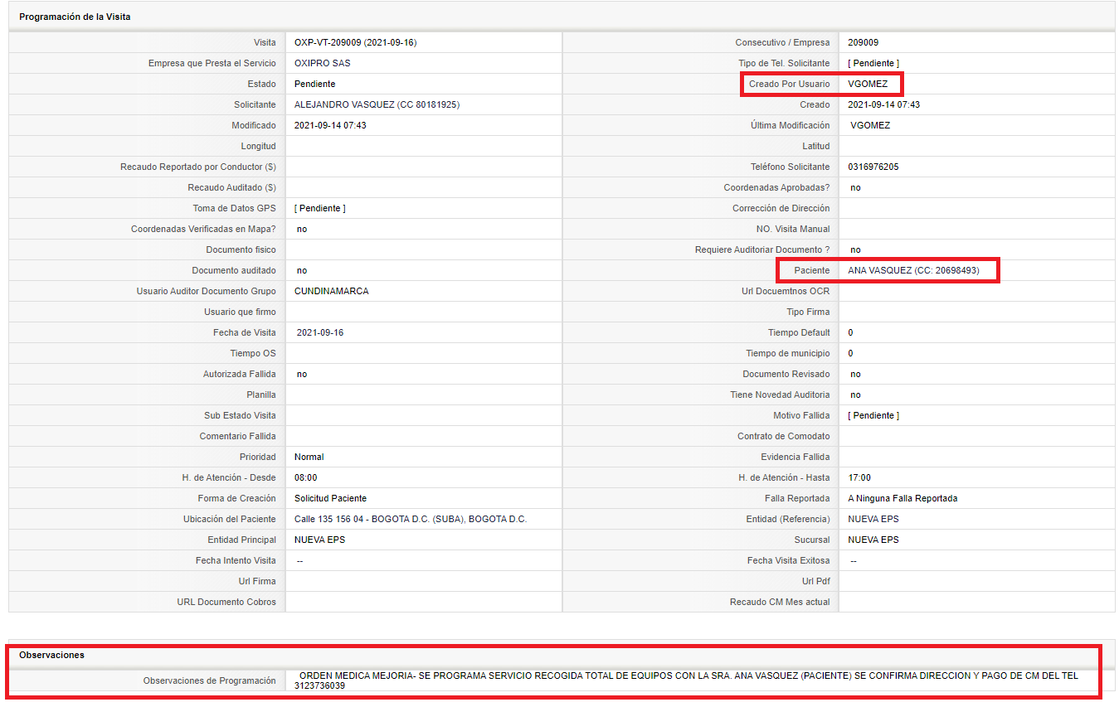Click the 'Documento auditado' label

[234, 270]
